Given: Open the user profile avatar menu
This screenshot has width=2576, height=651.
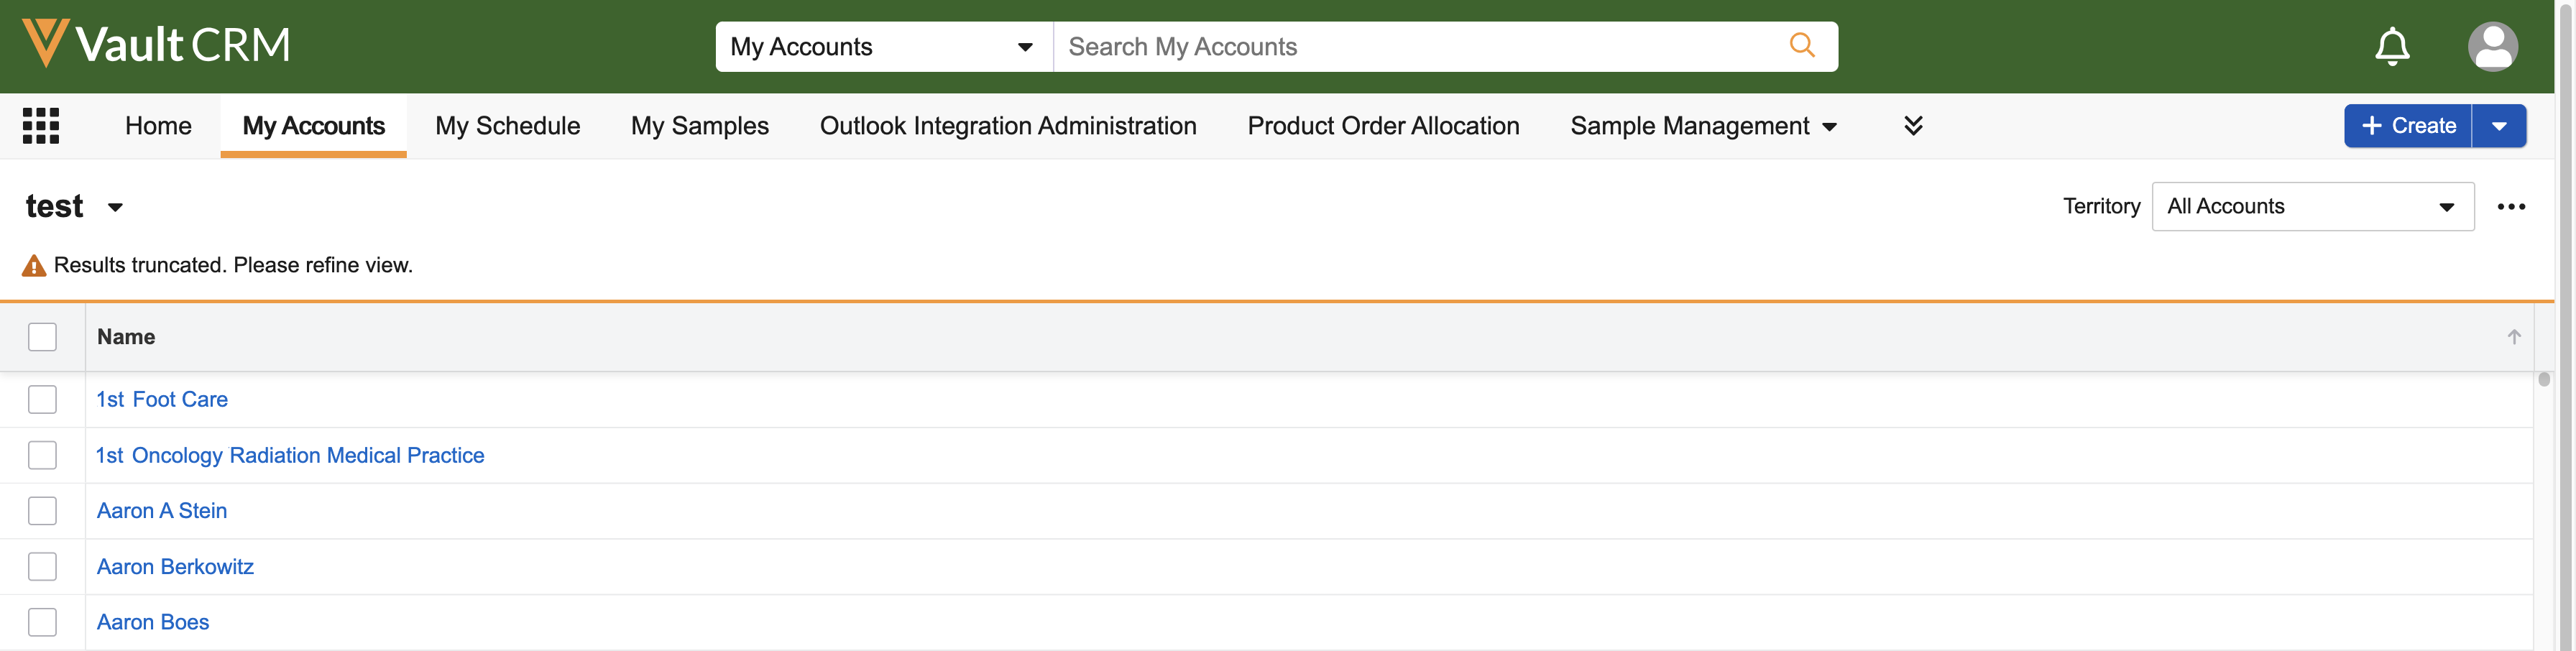Looking at the screenshot, I should coord(2492,46).
